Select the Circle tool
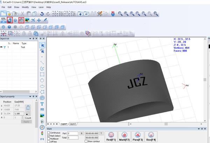Image resolution: width=210 pixels, height=143 pixels. coord(42,80)
